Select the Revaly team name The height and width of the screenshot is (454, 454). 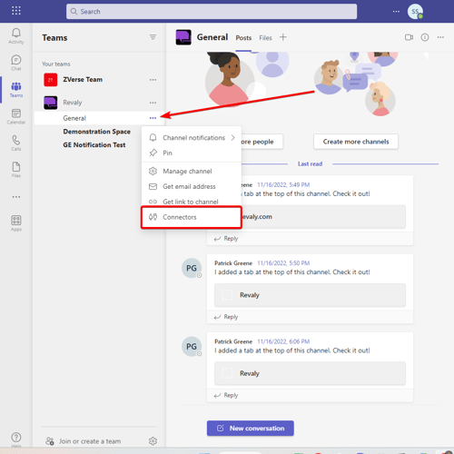[73, 103]
